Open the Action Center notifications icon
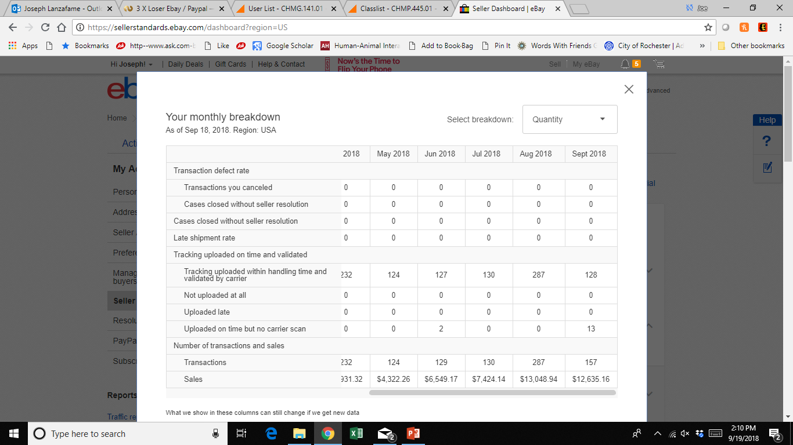 point(775,433)
